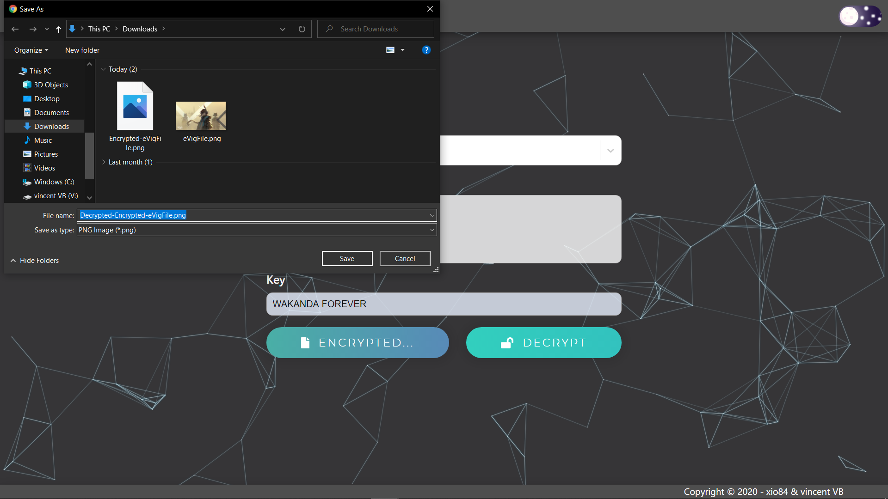
Task: Toggle the dark mode moon switch
Action: pos(860,17)
